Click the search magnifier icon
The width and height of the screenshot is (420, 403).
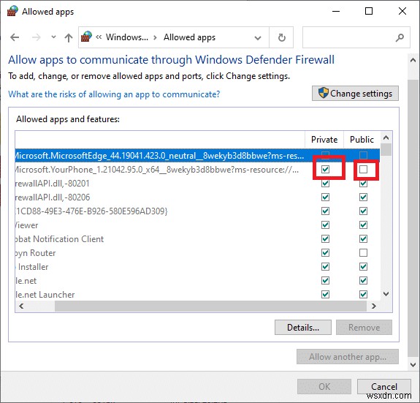pos(400,37)
